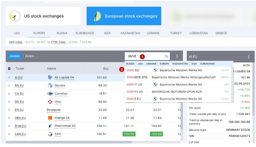Click the US stock exchanges clock icon

pyautogui.click(x=15, y=16)
